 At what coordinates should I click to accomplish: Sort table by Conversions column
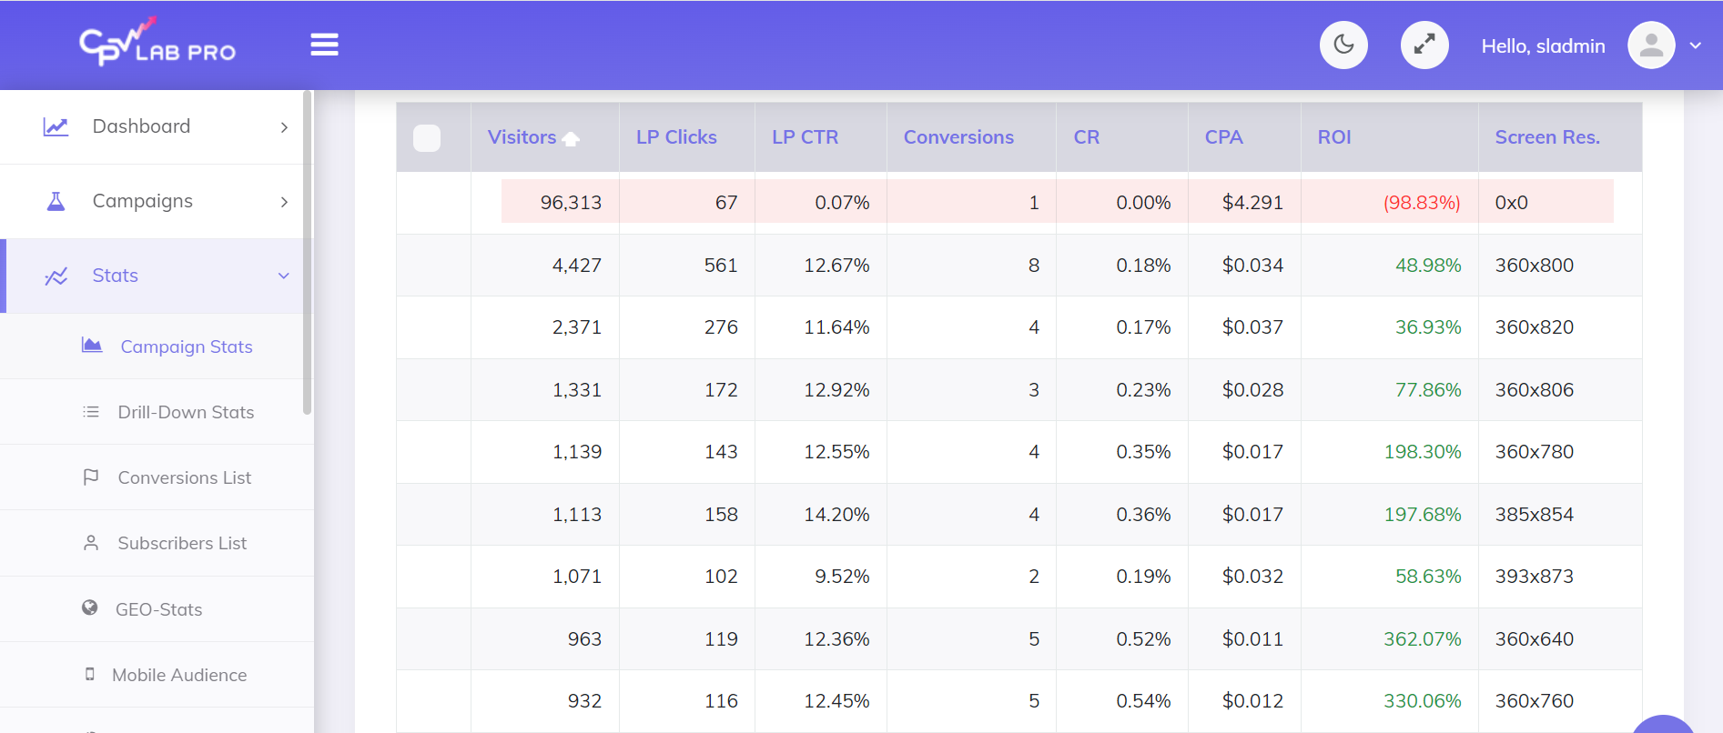[x=958, y=137]
